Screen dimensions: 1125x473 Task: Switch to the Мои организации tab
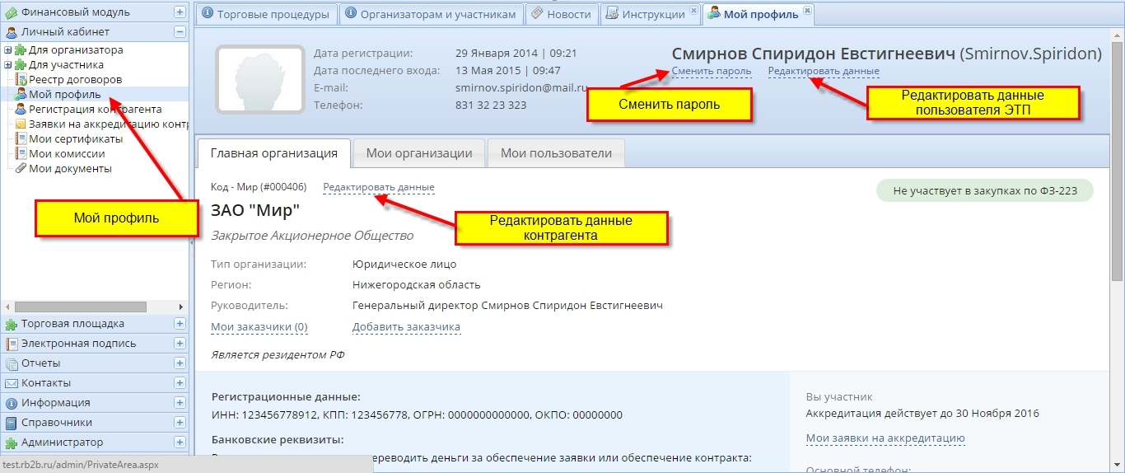[x=419, y=153]
